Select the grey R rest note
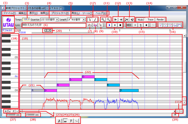 point(38,91)
